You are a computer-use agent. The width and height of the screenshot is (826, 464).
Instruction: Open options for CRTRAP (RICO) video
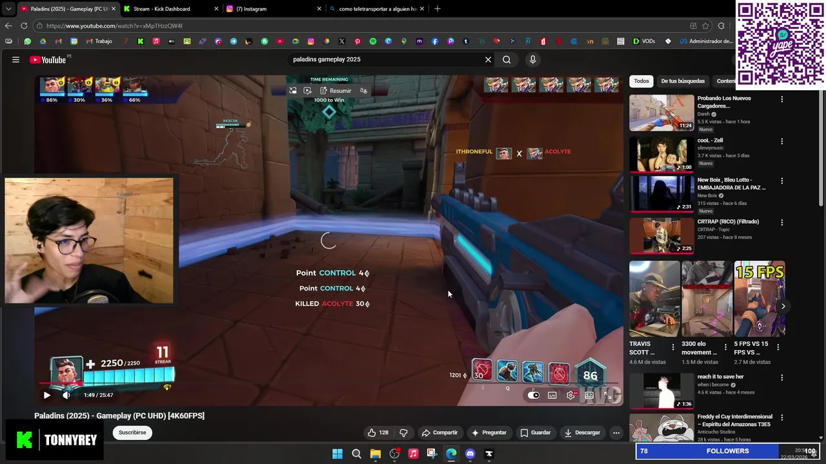782,222
